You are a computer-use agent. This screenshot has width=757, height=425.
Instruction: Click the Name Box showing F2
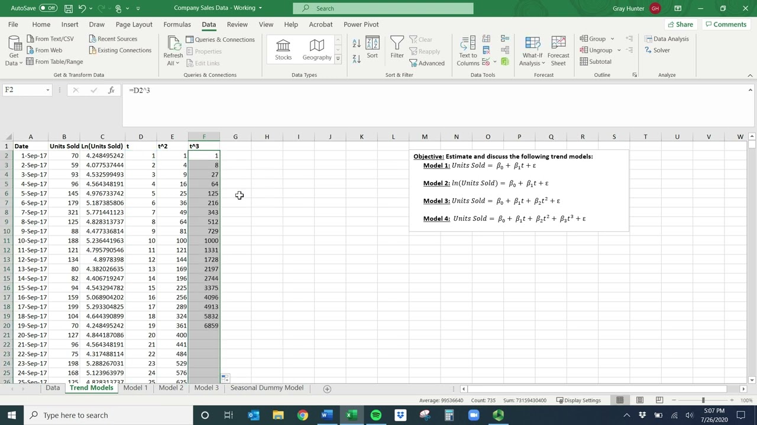point(24,90)
